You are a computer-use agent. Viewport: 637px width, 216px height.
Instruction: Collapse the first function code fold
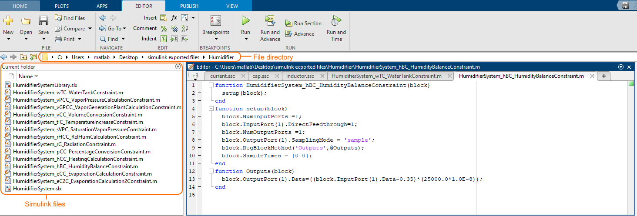click(211, 86)
